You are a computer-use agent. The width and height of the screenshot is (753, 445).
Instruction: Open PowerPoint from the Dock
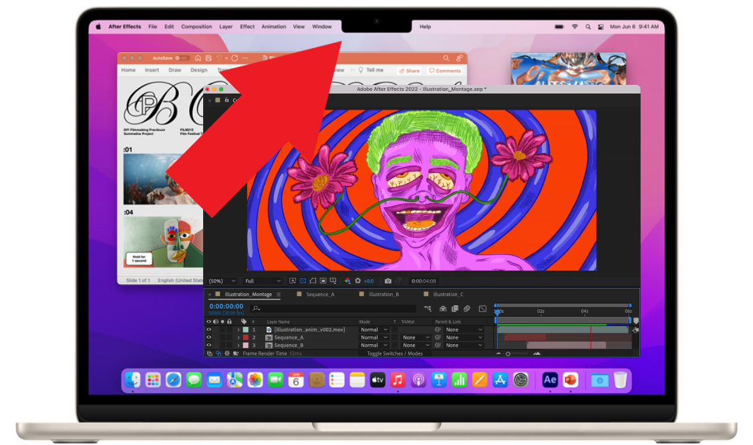(x=571, y=380)
